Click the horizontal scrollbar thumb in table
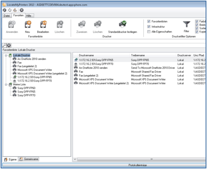 coord(141,159)
